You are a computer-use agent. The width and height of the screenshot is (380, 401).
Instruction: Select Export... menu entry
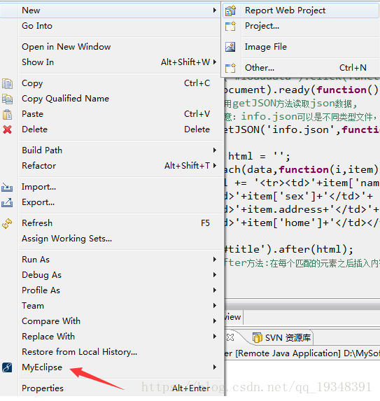click(111, 202)
